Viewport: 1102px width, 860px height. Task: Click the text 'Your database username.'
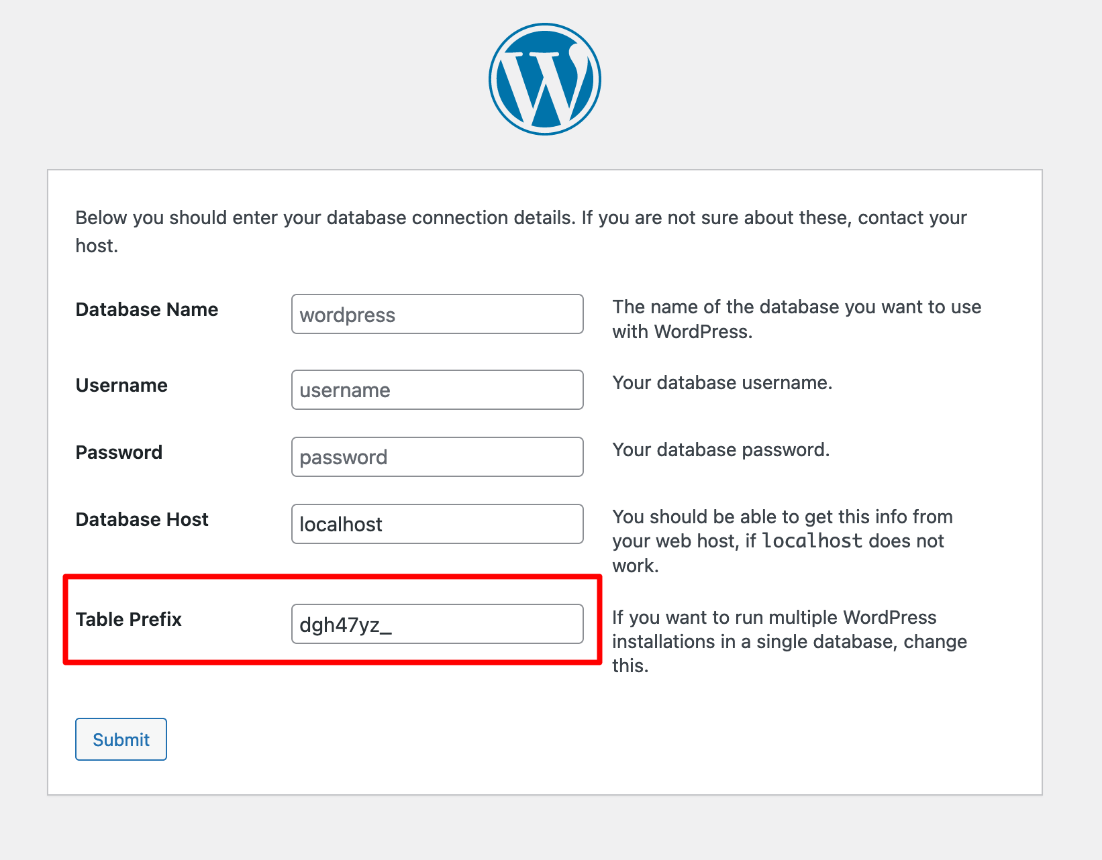[722, 382]
